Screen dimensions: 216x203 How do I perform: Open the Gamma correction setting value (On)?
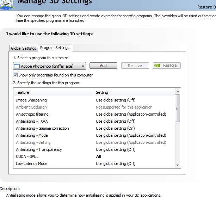click(115, 128)
